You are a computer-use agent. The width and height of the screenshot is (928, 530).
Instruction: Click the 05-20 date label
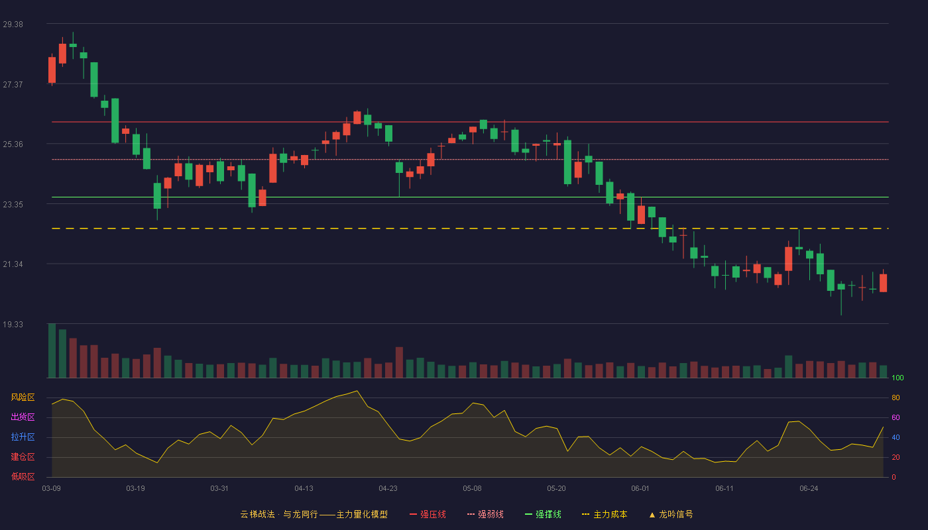point(556,488)
